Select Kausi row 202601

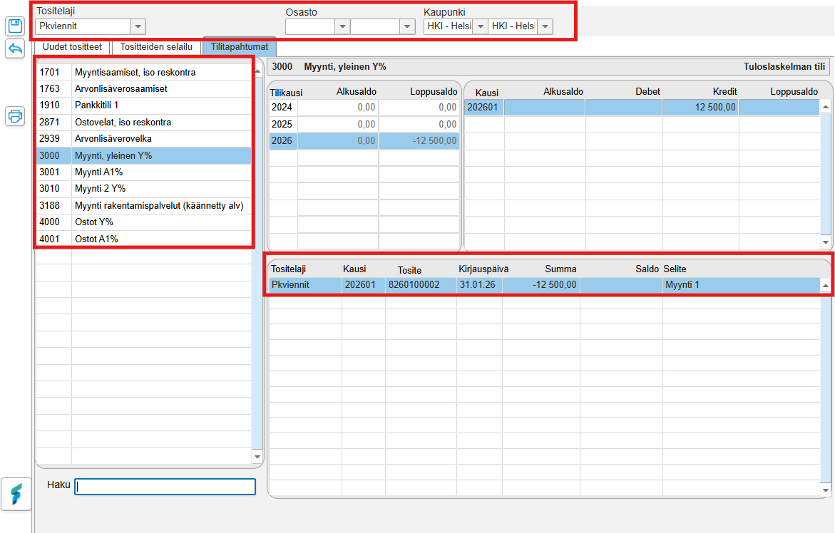coord(642,108)
